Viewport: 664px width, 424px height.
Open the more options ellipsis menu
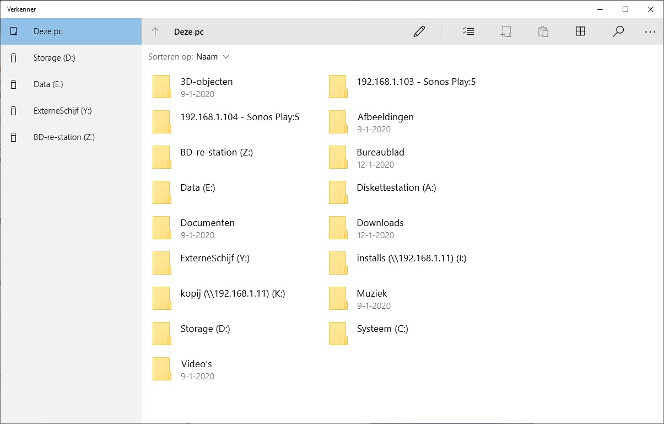650,32
